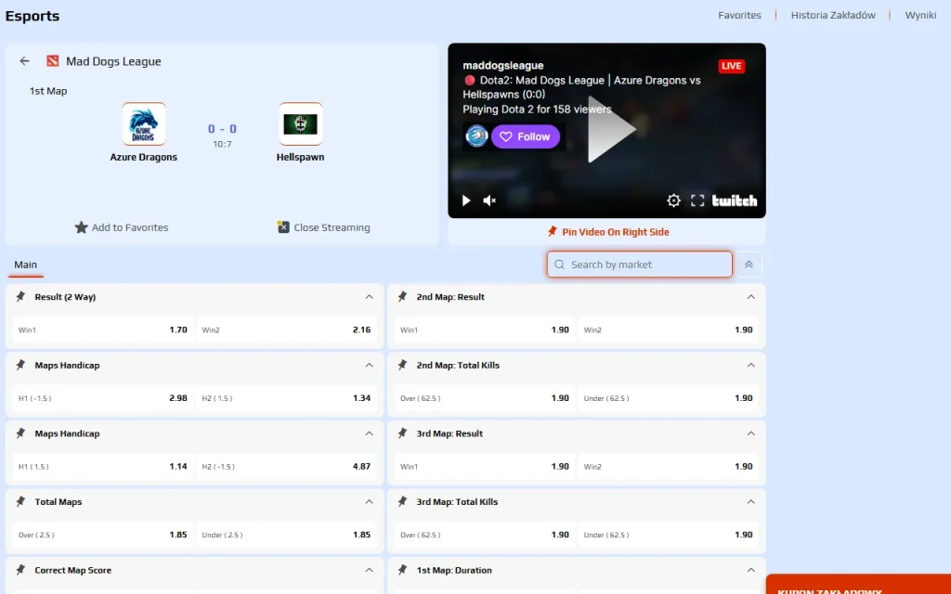Open Favorites in the top navigation

pyautogui.click(x=739, y=15)
